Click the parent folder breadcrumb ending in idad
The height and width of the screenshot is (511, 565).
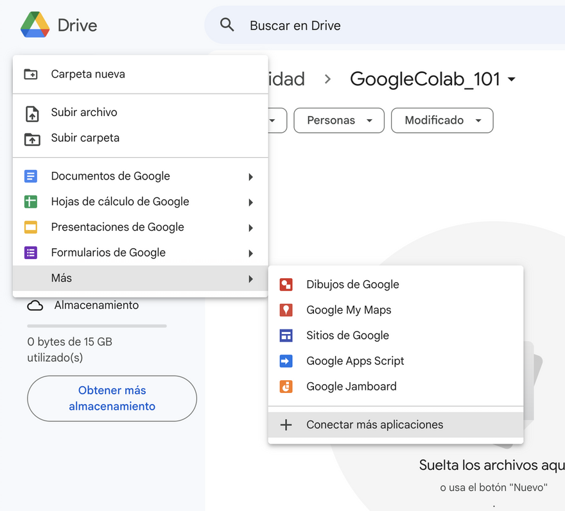coord(287,79)
